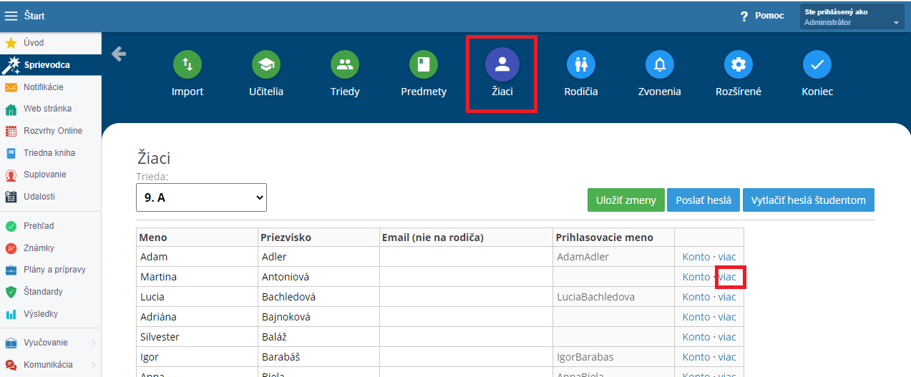Open the hamburger menu next to Štart
The width and height of the screenshot is (911, 377).
11,16
